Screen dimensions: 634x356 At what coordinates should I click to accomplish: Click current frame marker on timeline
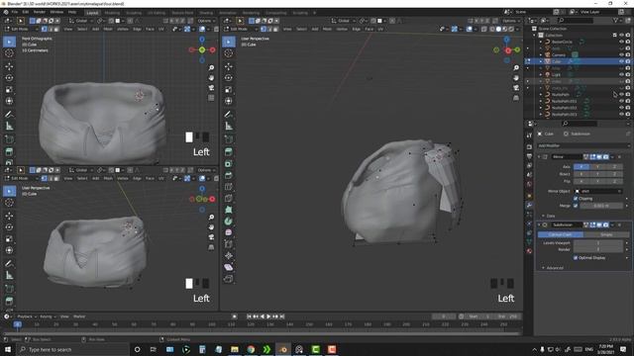tap(18, 324)
